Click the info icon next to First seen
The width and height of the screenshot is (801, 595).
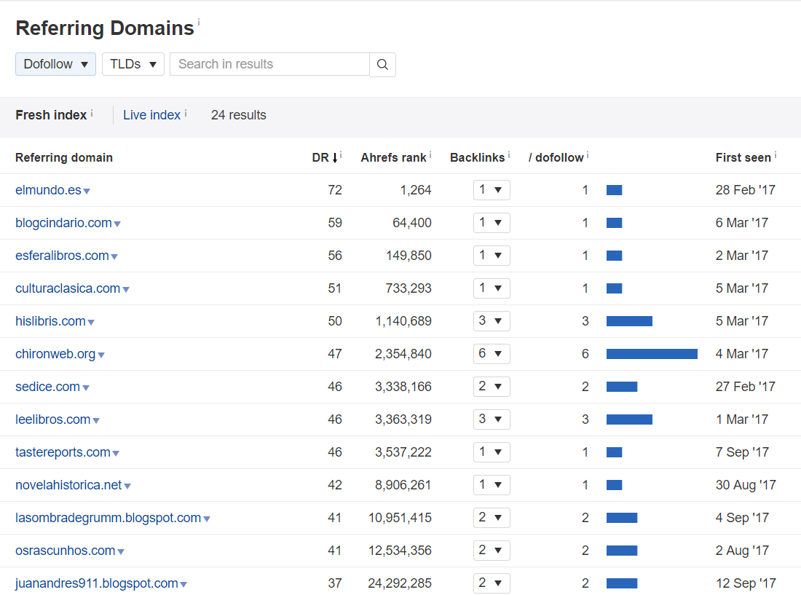point(776,154)
